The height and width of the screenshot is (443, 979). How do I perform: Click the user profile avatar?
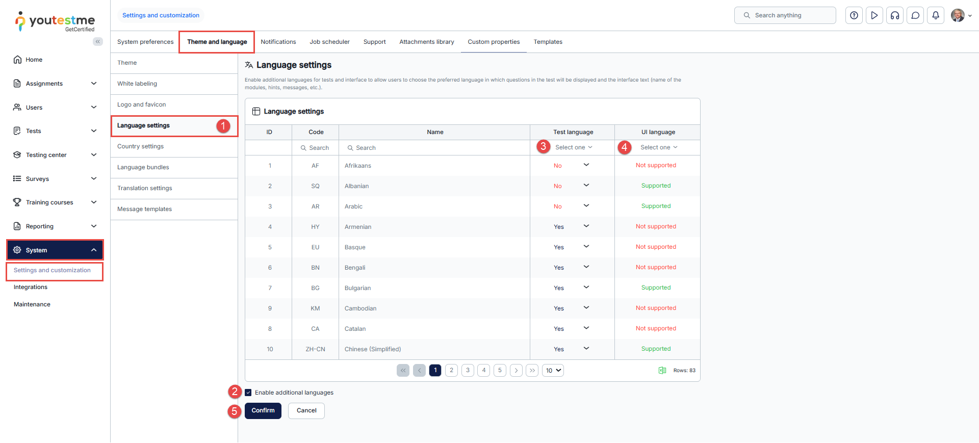(958, 15)
